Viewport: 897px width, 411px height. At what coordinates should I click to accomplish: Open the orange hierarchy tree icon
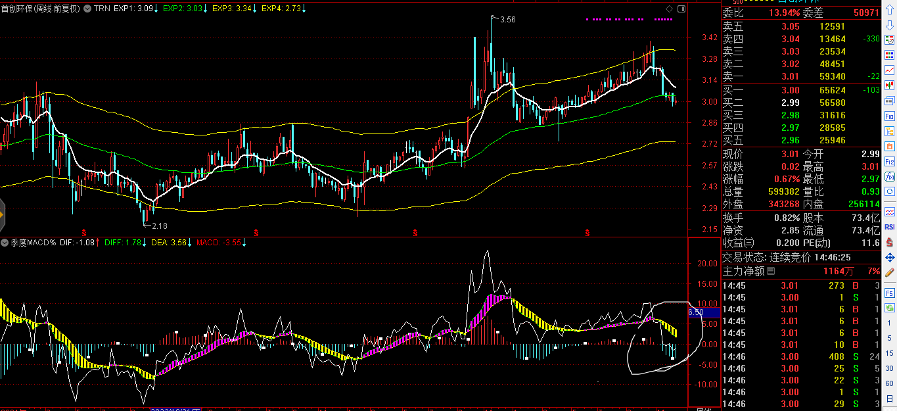click(890, 130)
